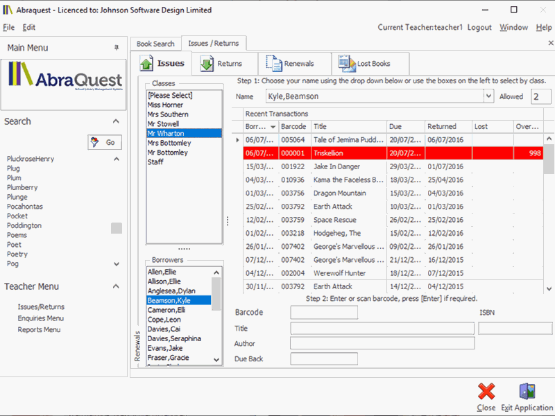Collapse the Teacher Menu section

[x=116, y=287]
